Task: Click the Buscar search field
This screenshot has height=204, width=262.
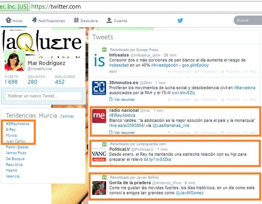Action: (x=248, y=20)
